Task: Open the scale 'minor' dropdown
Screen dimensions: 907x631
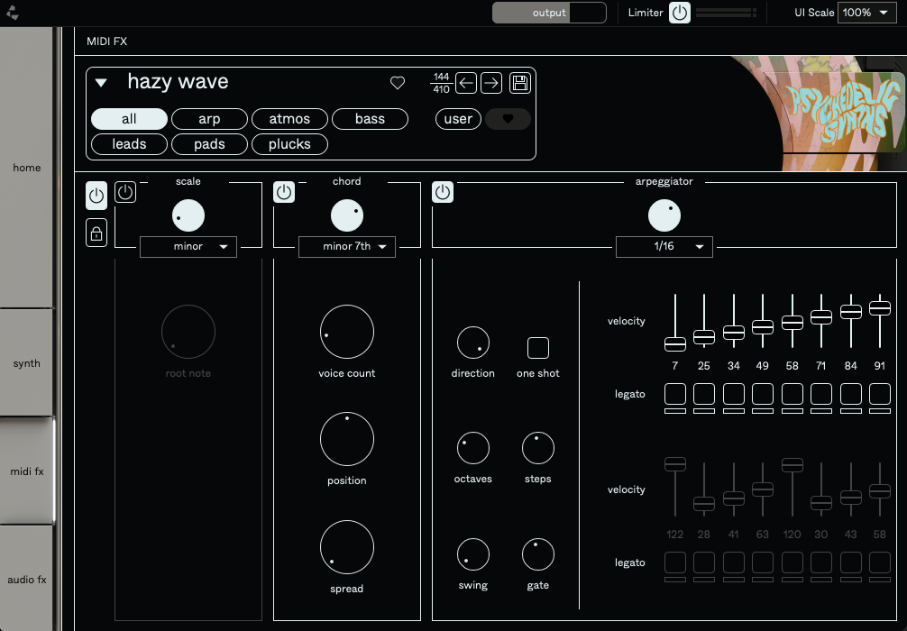Action: click(188, 247)
